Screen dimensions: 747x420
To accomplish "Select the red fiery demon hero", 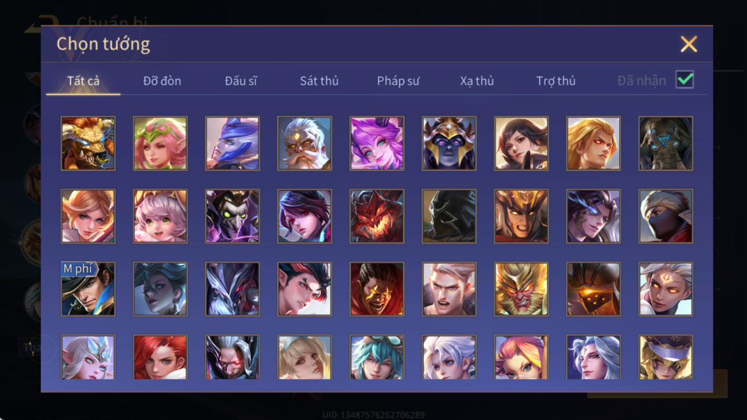I will click(x=377, y=216).
